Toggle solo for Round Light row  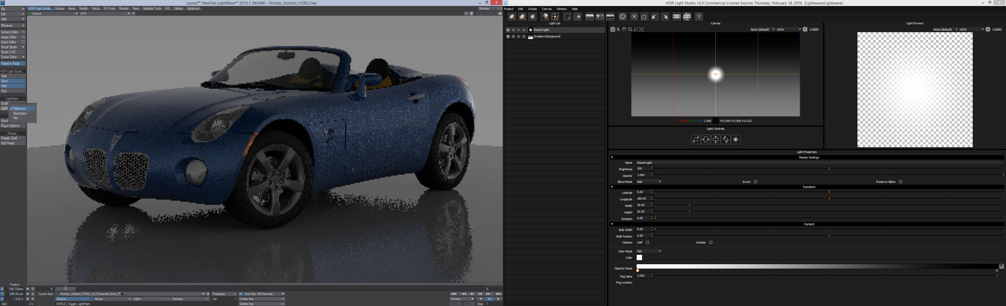point(514,30)
